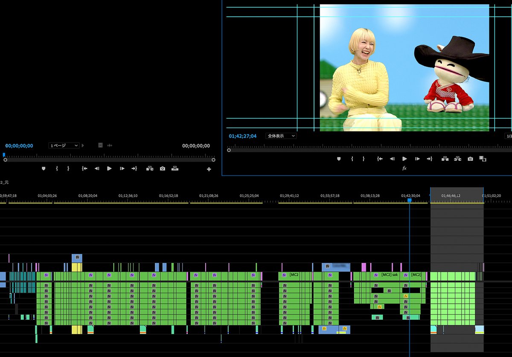Screen dimensions: 512x357
Task: Select blue audio clip with two yellow fx badges
Action: 335,329
